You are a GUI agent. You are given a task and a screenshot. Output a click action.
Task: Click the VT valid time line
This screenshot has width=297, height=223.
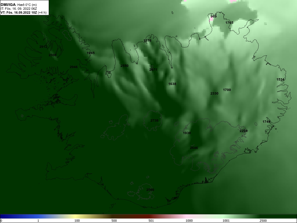pyautogui.click(x=23, y=12)
